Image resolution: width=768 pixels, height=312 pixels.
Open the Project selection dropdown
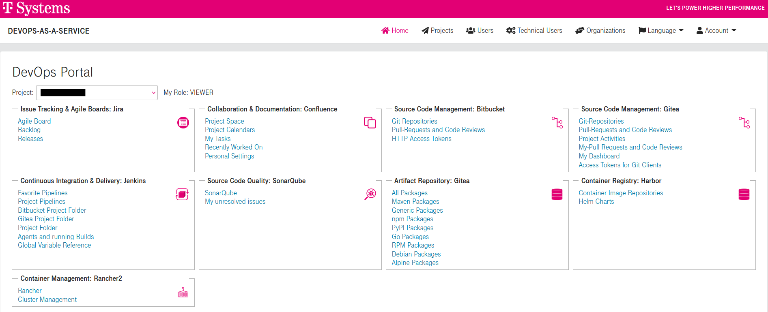(97, 92)
